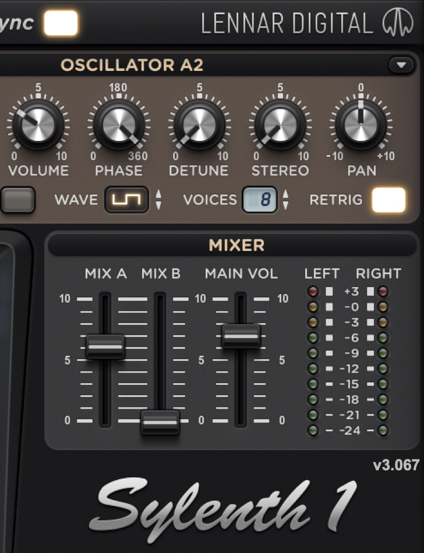Click the right channel -12 green LED

[x=383, y=368]
